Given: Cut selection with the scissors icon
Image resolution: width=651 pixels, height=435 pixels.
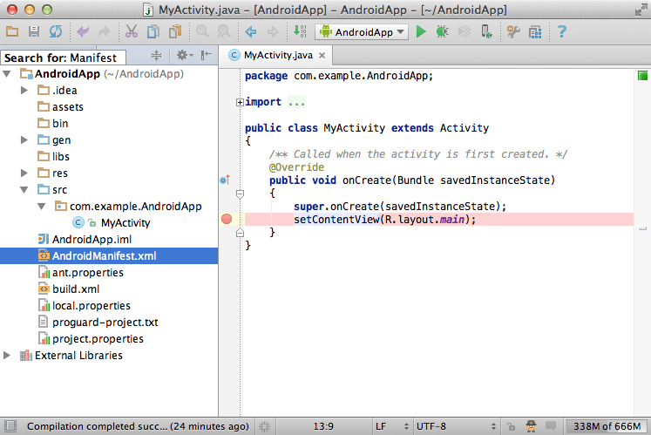Looking at the screenshot, I should point(132,31).
